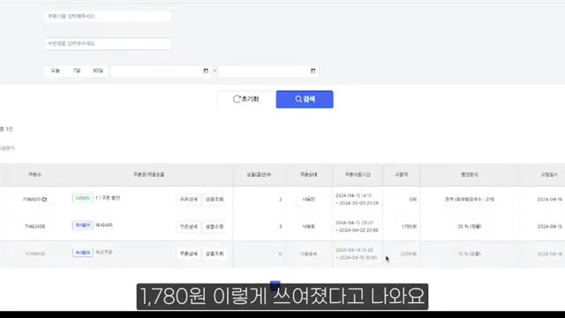This screenshot has height=318, width=565.
Task: Open 상품조회 for the 1:1 쿠폰 할인 row
Action: tap(215, 200)
